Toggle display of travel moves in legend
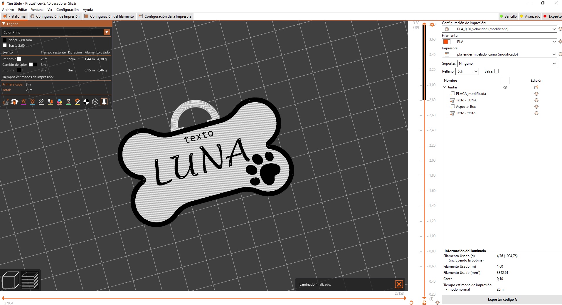The image size is (562, 305). pos(5,102)
